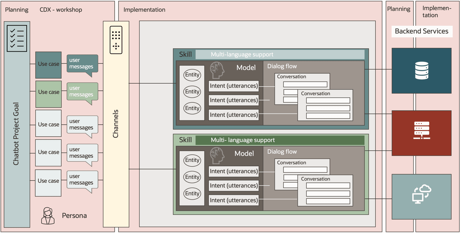This screenshot has height=233, width=461.
Task: Enable the first Entity in the top Model
Action: tap(192, 74)
